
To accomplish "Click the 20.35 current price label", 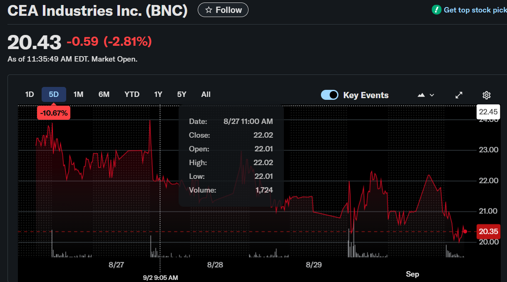I will [x=488, y=232].
